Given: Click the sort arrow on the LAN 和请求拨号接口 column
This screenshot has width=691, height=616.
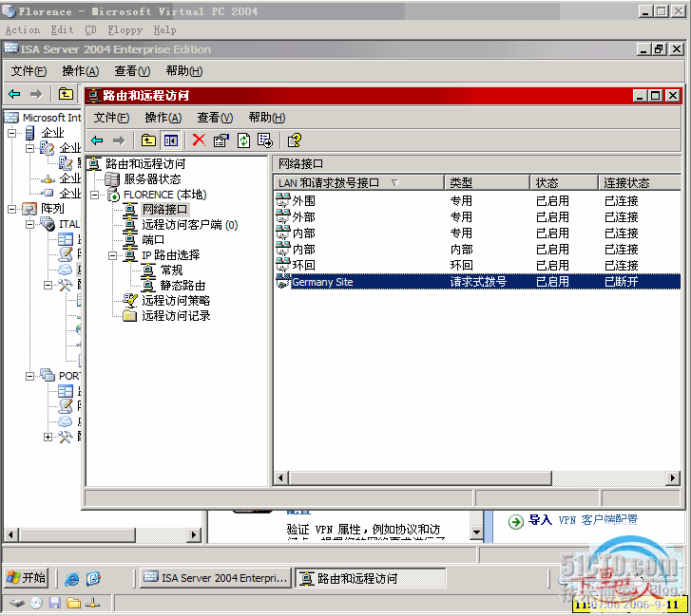Looking at the screenshot, I should (x=394, y=182).
